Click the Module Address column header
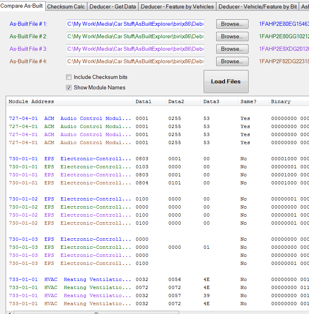Screen dimensions: 309x314 [70, 101]
